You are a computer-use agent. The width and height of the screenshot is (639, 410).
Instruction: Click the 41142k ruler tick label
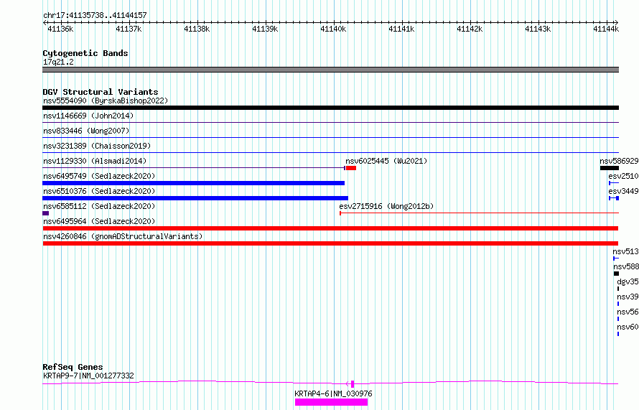coord(470,29)
